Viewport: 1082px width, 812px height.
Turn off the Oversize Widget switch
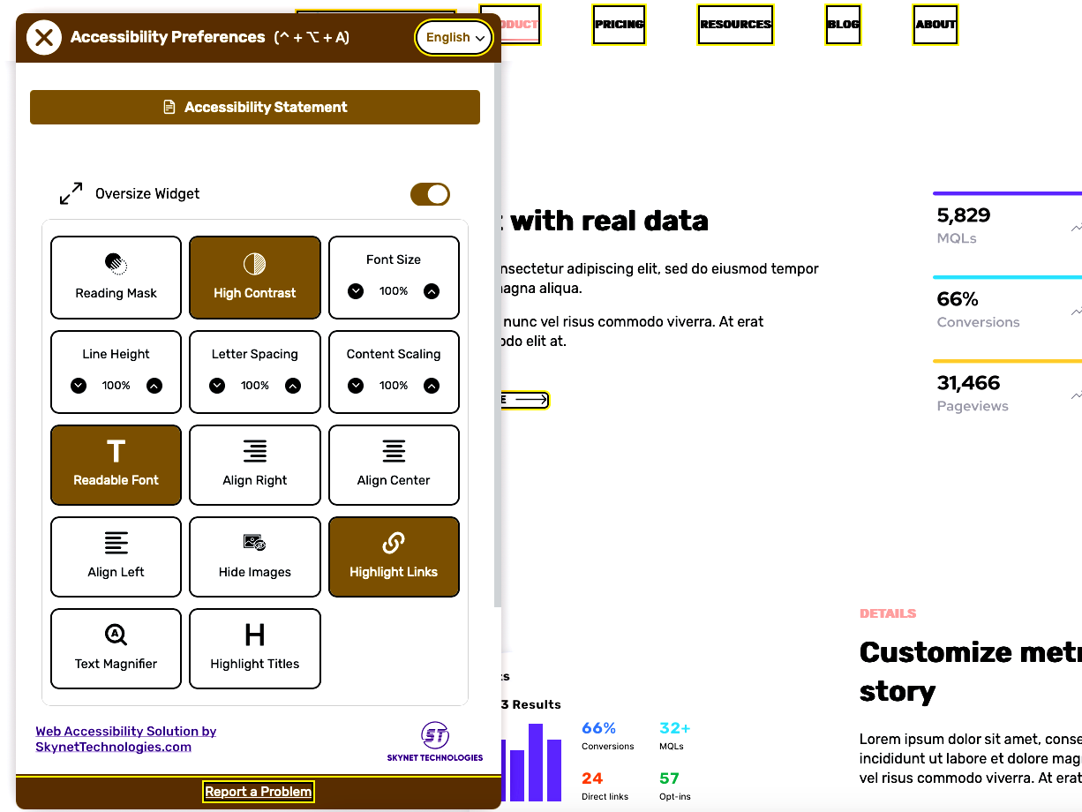click(x=430, y=194)
